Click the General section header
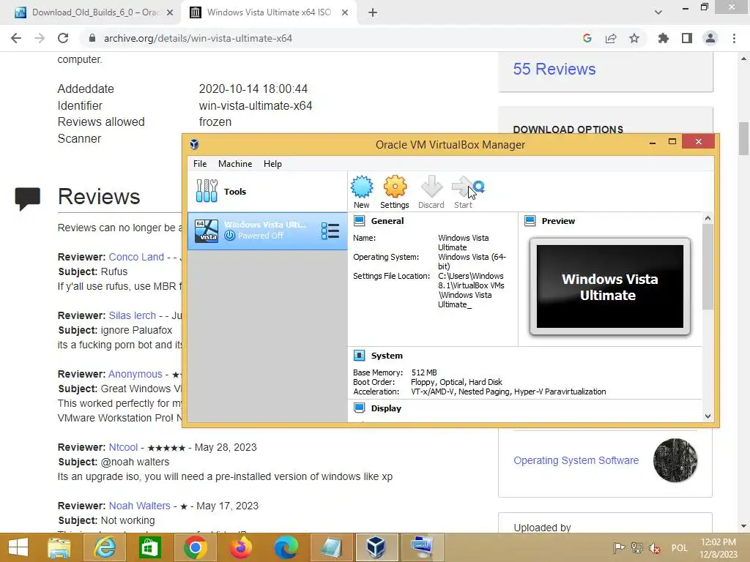 tap(387, 221)
